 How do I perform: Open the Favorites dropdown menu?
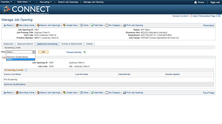(x=6, y=2)
